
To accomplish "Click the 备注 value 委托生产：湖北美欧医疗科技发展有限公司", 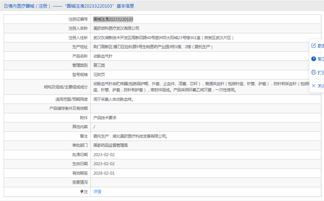I will 131,136.
